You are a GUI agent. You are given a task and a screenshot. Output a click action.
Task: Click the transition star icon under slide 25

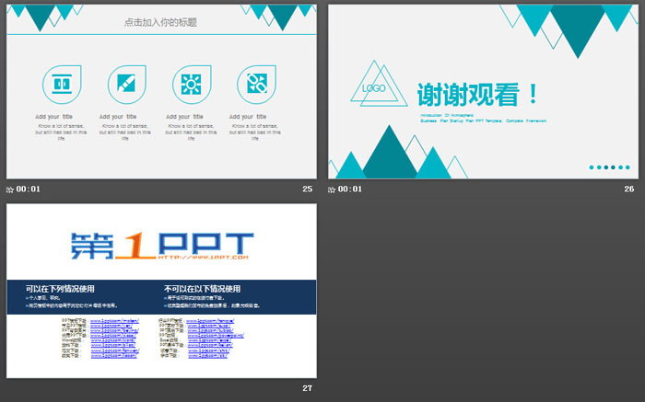coord(10,190)
